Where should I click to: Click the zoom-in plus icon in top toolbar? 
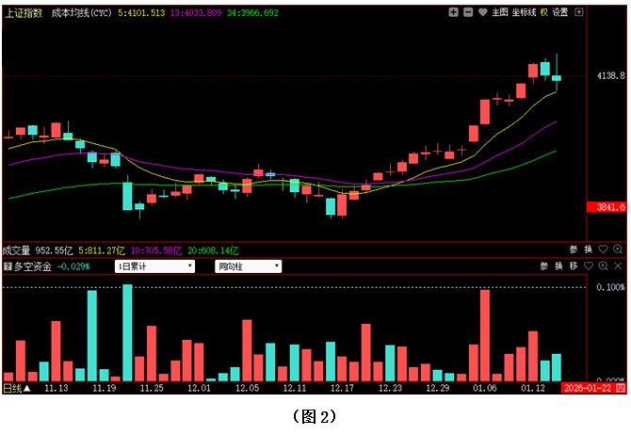pos(454,13)
